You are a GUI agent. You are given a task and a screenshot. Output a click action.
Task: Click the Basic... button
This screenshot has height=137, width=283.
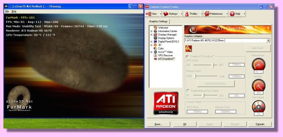[x=158, y=124]
